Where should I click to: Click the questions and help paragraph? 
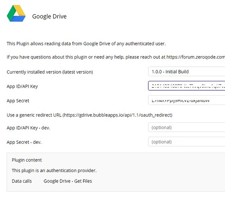pos(116,57)
